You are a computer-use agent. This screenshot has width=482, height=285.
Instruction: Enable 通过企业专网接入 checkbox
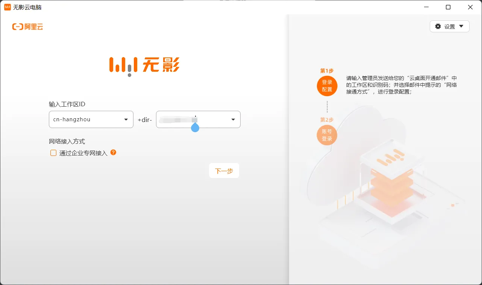tap(53, 153)
